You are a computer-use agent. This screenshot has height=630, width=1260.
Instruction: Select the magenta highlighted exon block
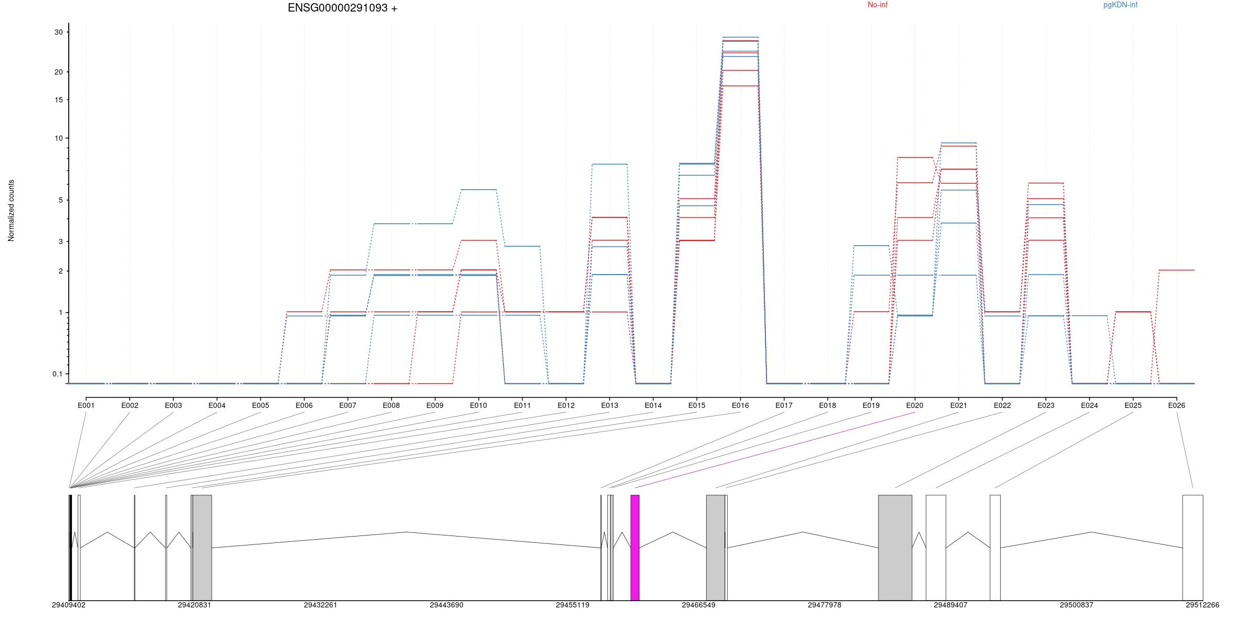[x=635, y=548]
